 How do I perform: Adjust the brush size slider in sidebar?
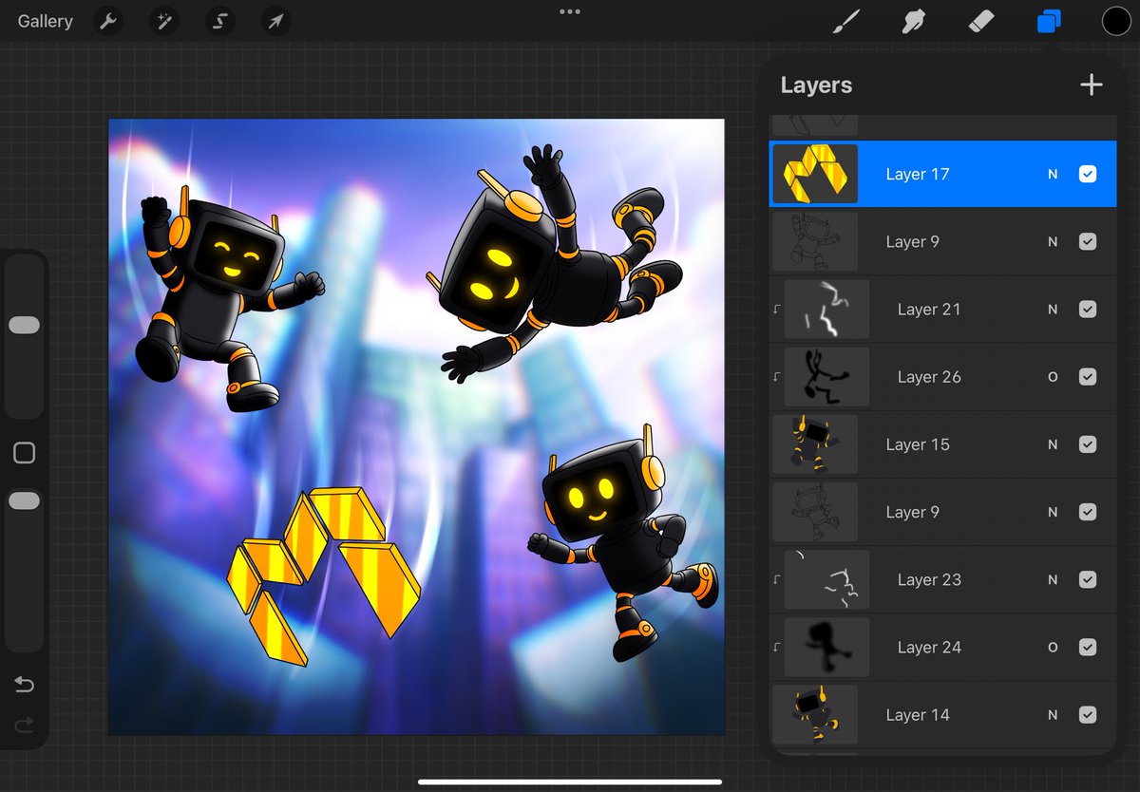coord(25,325)
